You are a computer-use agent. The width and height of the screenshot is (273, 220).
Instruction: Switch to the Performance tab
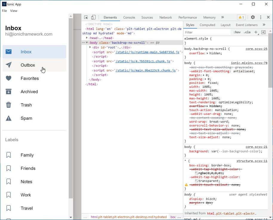[x=187, y=17]
